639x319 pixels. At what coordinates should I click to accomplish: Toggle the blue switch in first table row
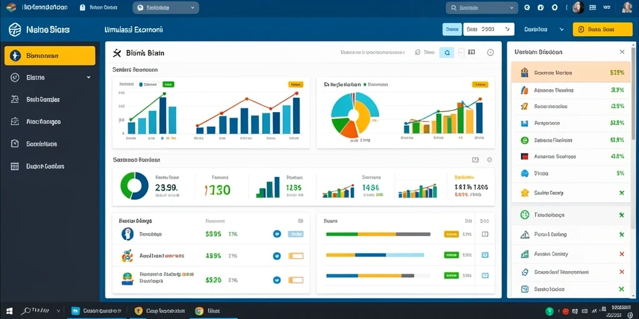click(295, 234)
